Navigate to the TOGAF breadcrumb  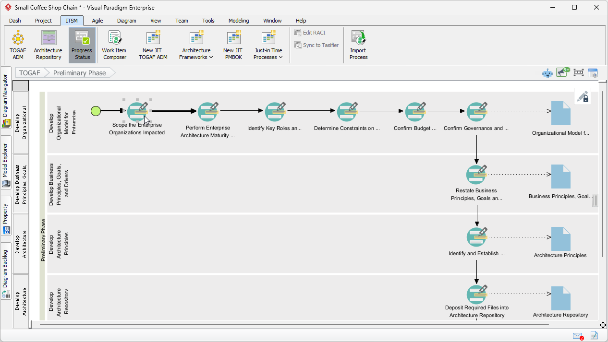tap(30, 73)
